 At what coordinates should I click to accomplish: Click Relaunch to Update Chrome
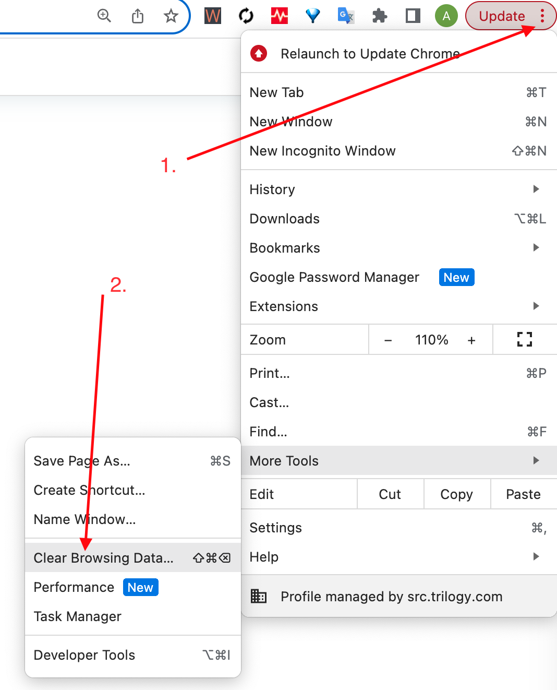[x=370, y=54]
